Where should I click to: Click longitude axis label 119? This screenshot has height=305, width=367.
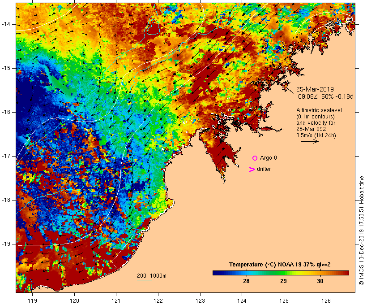click(x=32, y=301)
